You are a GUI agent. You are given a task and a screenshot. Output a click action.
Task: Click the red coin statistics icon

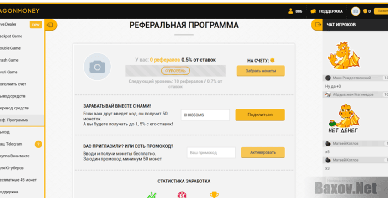point(182,195)
